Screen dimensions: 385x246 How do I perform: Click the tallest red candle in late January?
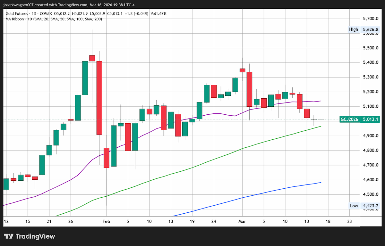(x=99, y=98)
